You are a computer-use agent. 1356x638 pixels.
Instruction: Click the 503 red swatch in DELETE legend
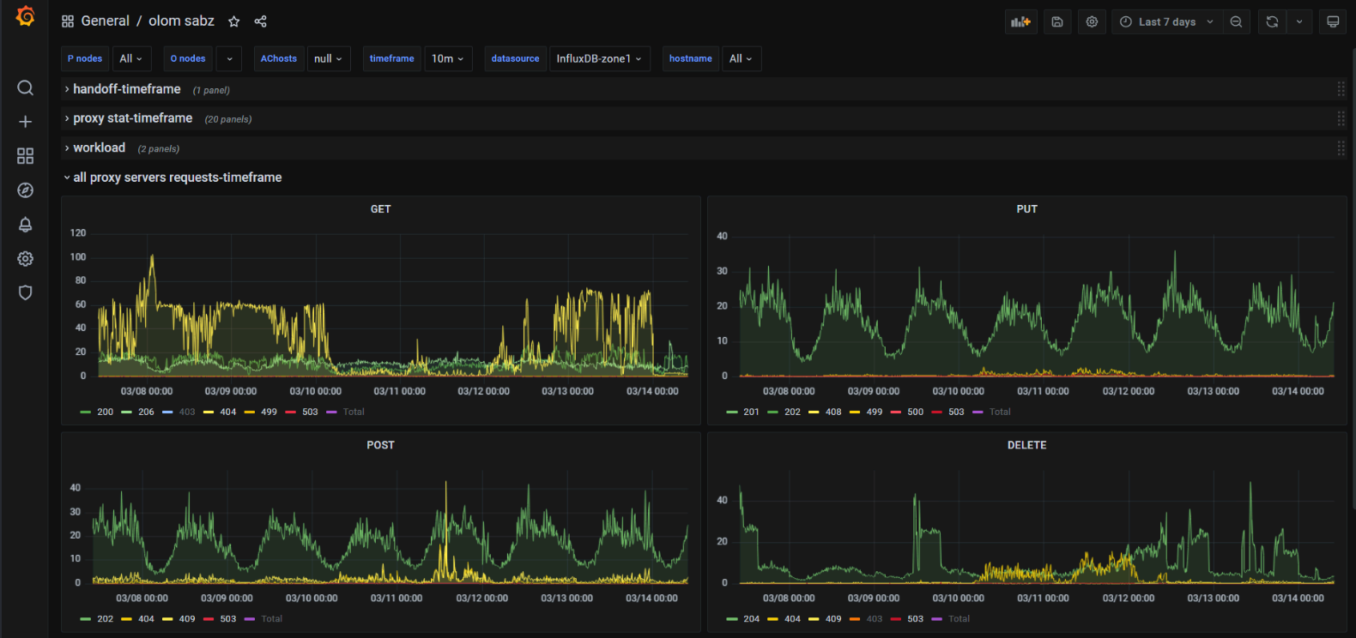(896, 619)
